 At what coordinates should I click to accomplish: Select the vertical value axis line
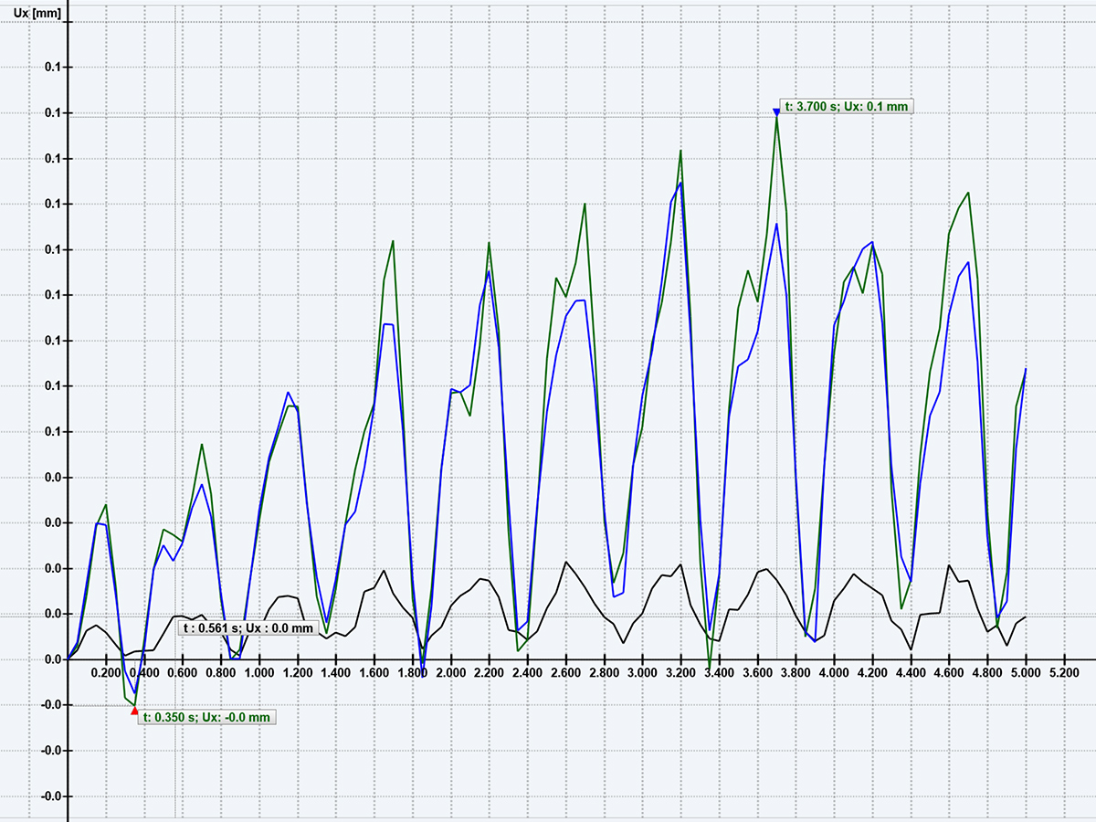66,365
